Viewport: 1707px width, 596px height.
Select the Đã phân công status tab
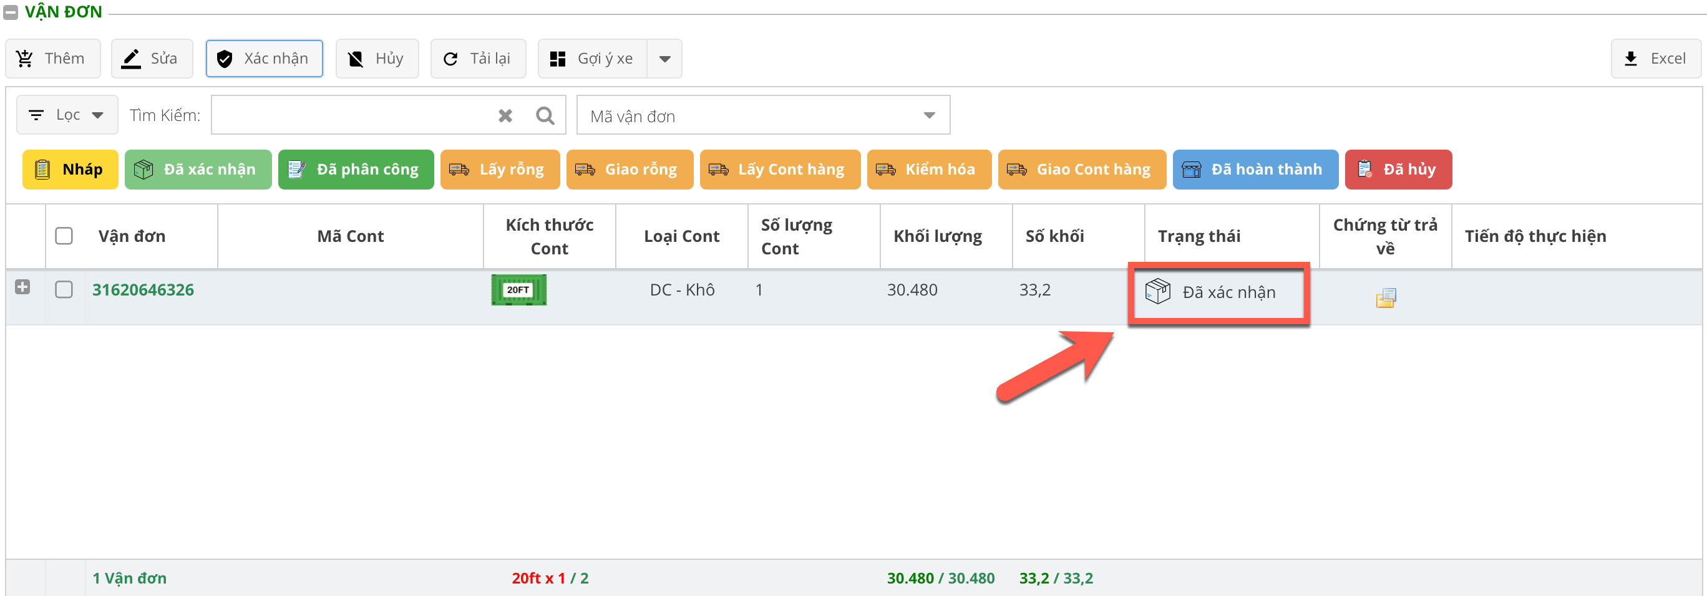pos(356,170)
